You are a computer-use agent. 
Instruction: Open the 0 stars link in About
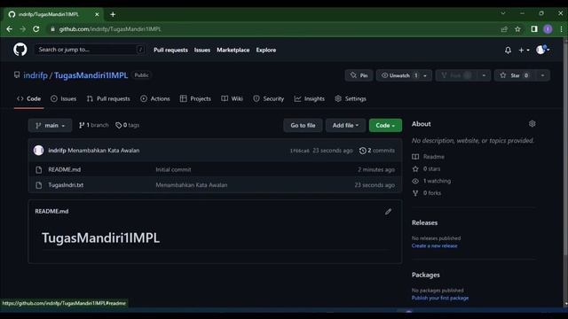(x=426, y=169)
